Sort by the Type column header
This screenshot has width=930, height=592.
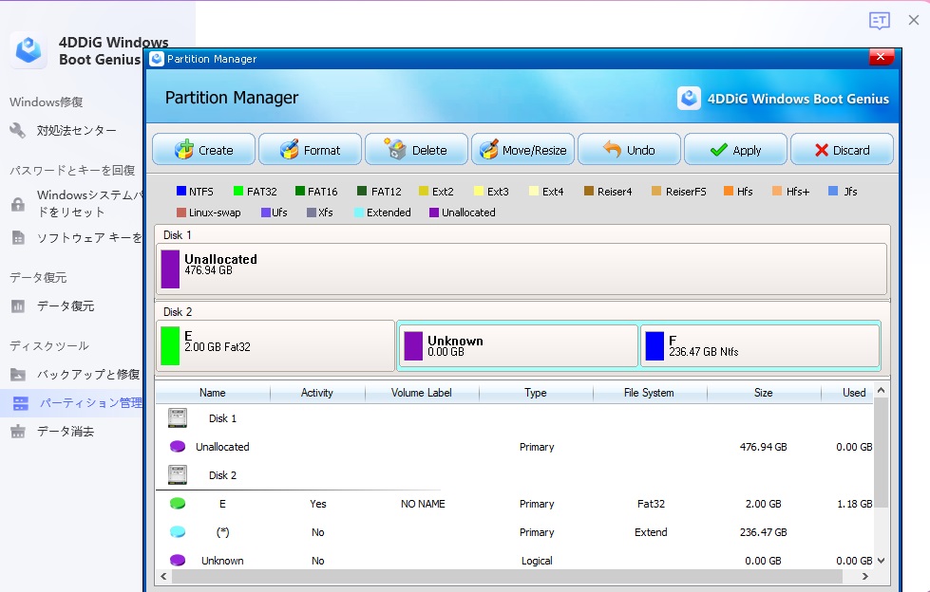pos(536,393)
